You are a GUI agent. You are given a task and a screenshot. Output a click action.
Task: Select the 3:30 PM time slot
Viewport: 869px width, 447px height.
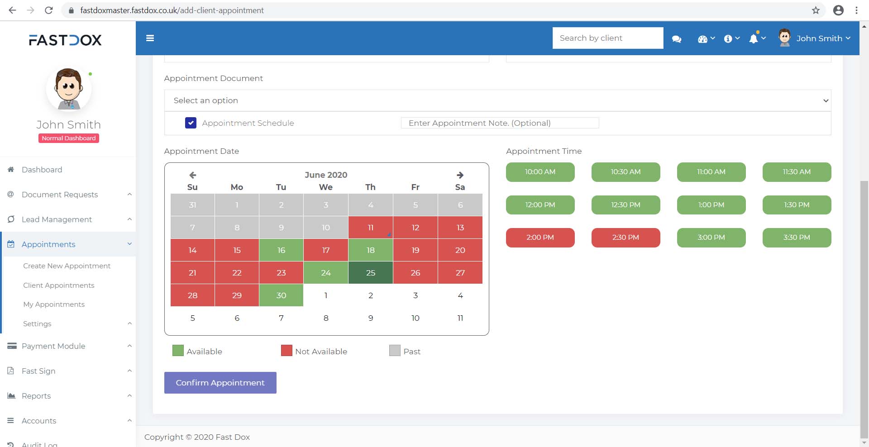click(797, 238)
